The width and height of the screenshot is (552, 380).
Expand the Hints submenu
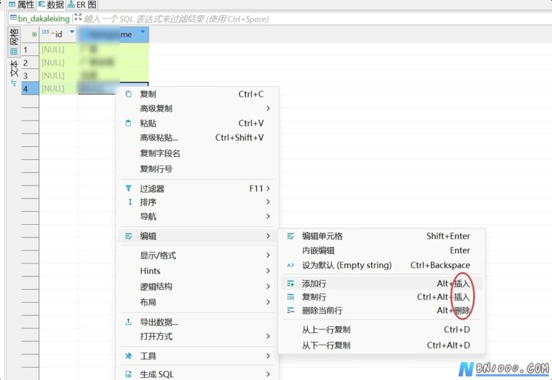pyautogui.click(x=268, y=271)
